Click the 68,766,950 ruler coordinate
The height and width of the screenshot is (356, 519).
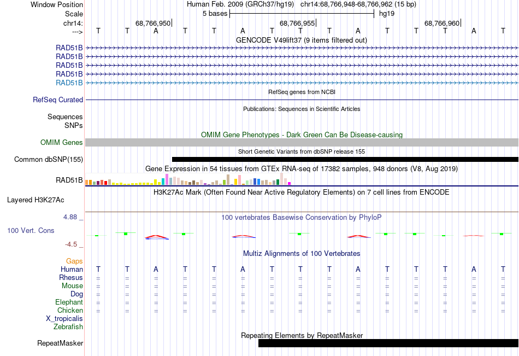[x=153, y=23]
